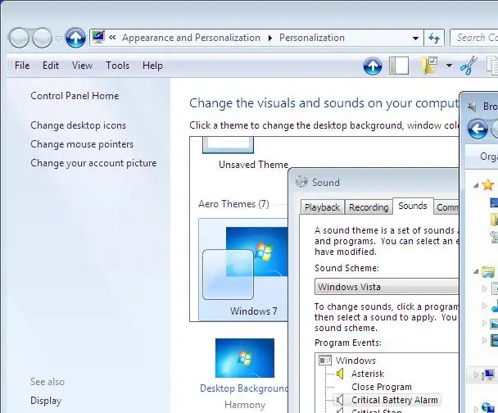Click the Desktop icon under Favorites in Browse window
The height and width of the screenshot is (413, 498).
pyautogui.click(x=494, y=202)
